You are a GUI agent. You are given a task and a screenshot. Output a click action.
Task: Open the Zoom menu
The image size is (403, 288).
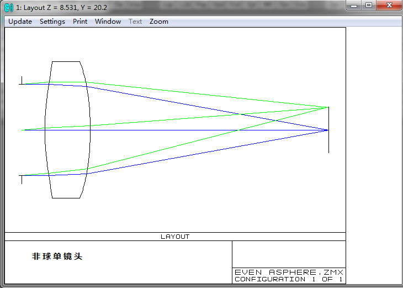(159, 22)
